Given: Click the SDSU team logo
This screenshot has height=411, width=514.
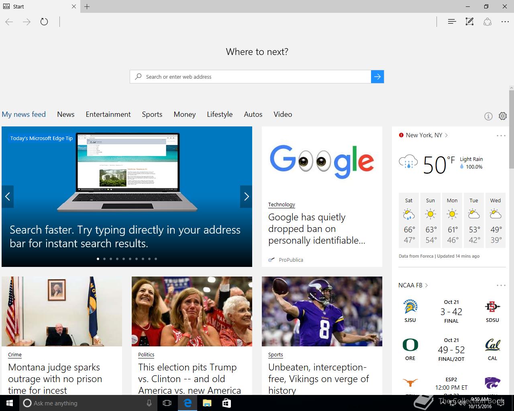Looking at the screenshot, I should (492, 307).
